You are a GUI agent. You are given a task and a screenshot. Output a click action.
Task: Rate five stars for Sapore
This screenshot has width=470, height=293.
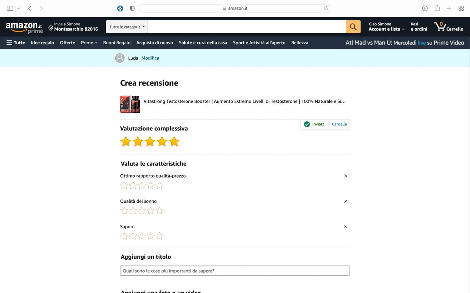click(159, 236)
